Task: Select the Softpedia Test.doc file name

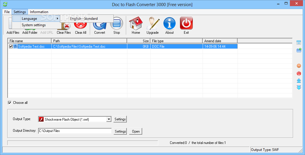Action: tap(31, 47)
